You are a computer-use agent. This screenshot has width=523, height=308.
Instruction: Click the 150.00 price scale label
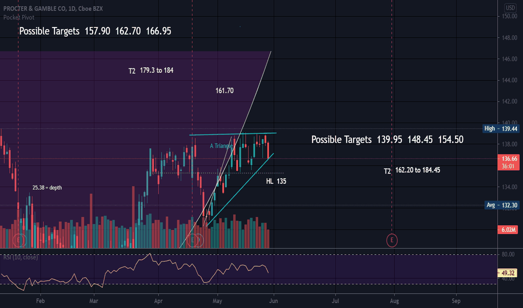[510, 16]
